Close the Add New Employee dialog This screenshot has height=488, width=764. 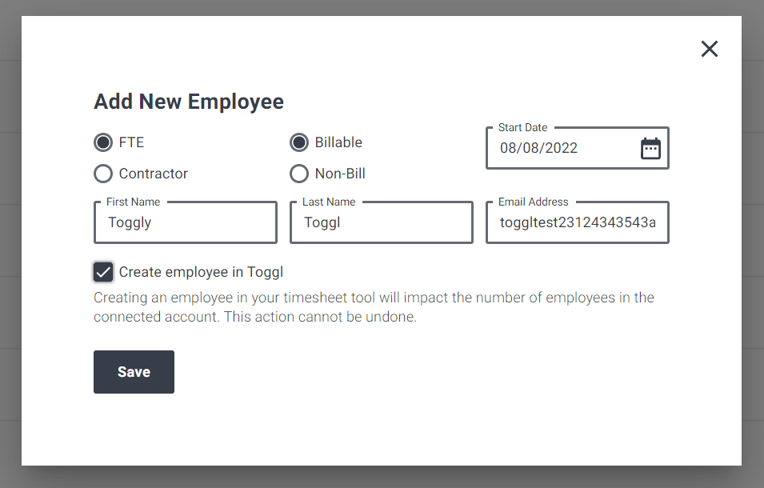[x=710, y=49]
